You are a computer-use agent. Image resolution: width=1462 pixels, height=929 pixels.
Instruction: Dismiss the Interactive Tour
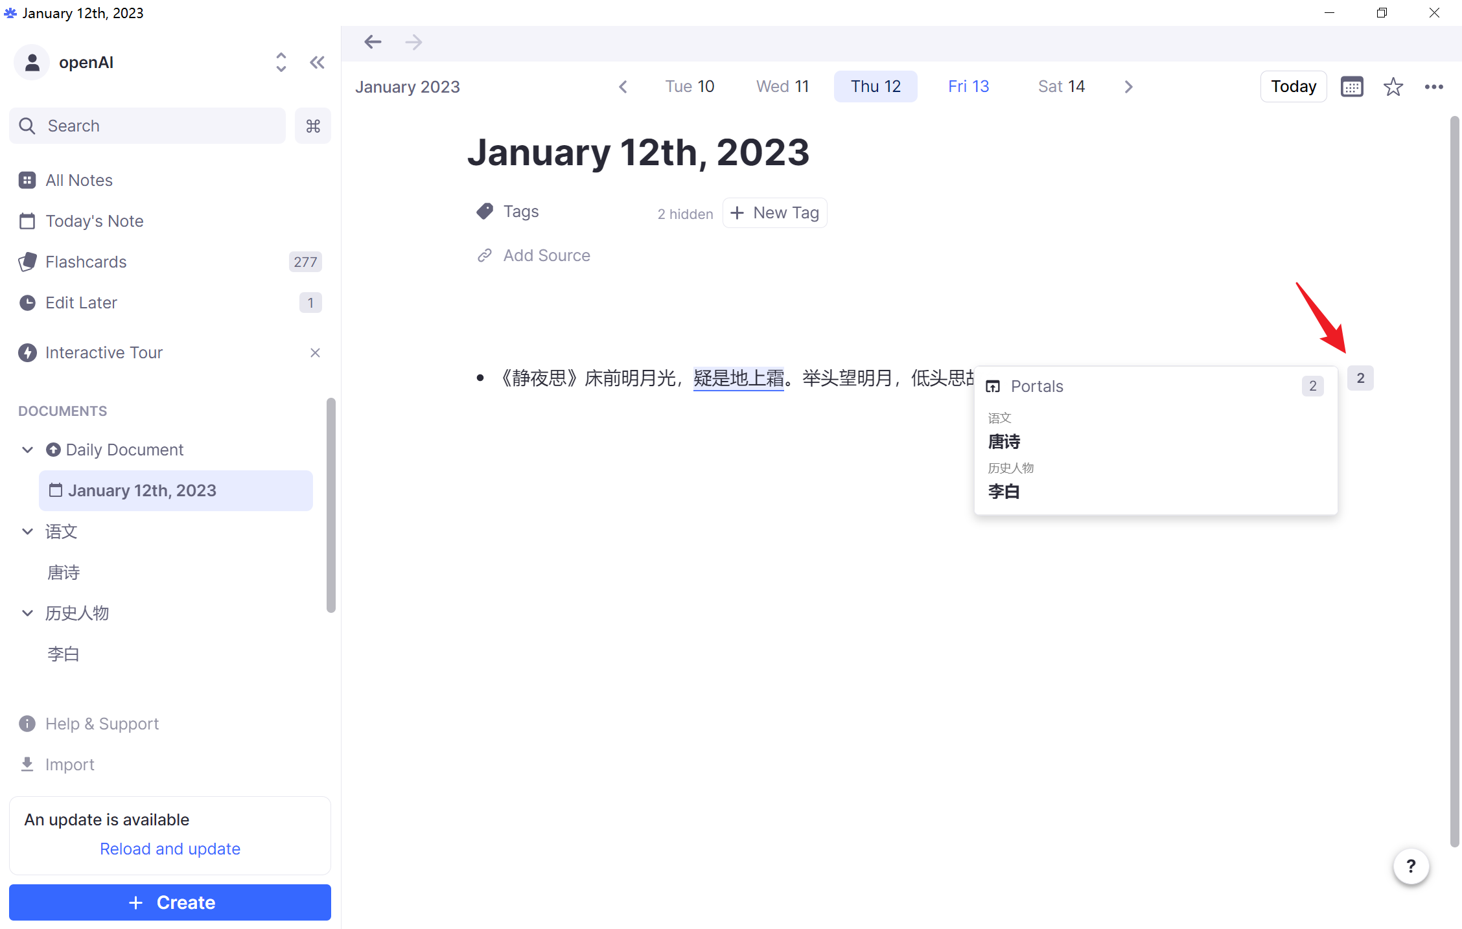tap(315, 352)
